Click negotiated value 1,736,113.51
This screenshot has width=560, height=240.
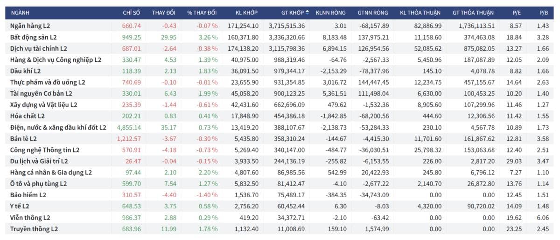click(476, 26)
